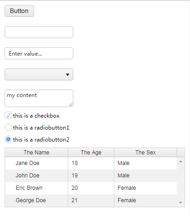The width and height of the screenshot is (190, 216).
Task: Uncheck 'this is a checkbox'
Action: point(8,115)
